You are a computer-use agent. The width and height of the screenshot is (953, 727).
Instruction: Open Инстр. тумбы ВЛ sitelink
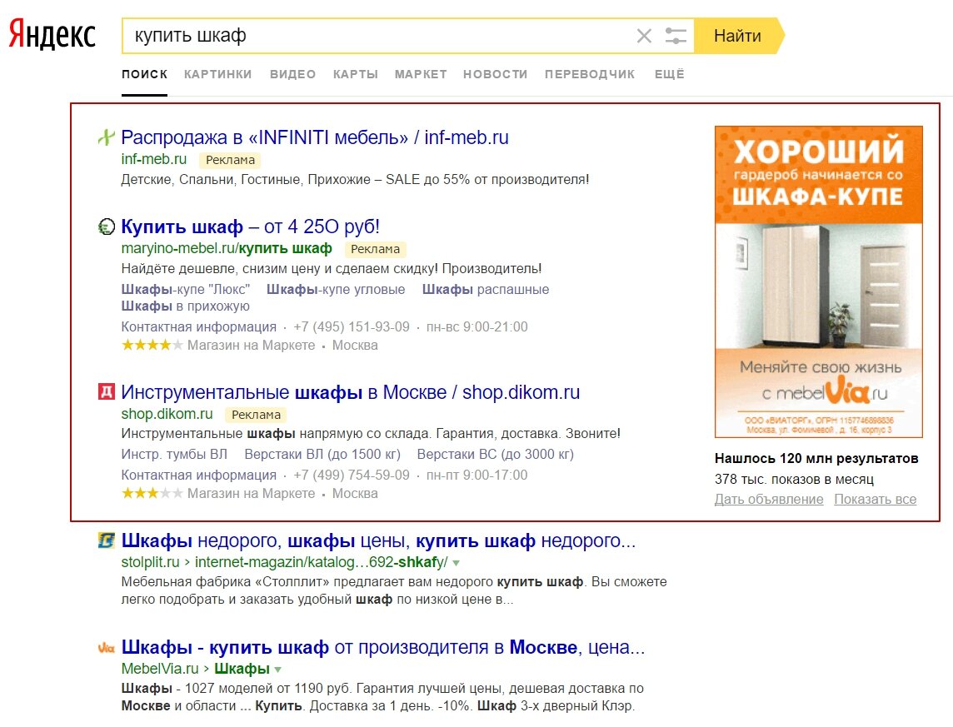pyautogui.click(x=174, y=455)
